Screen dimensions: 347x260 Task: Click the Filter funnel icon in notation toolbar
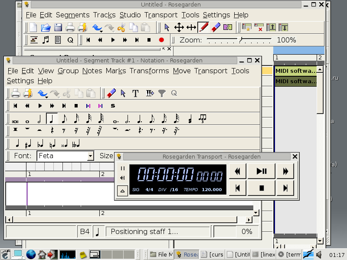click(162, 93)
